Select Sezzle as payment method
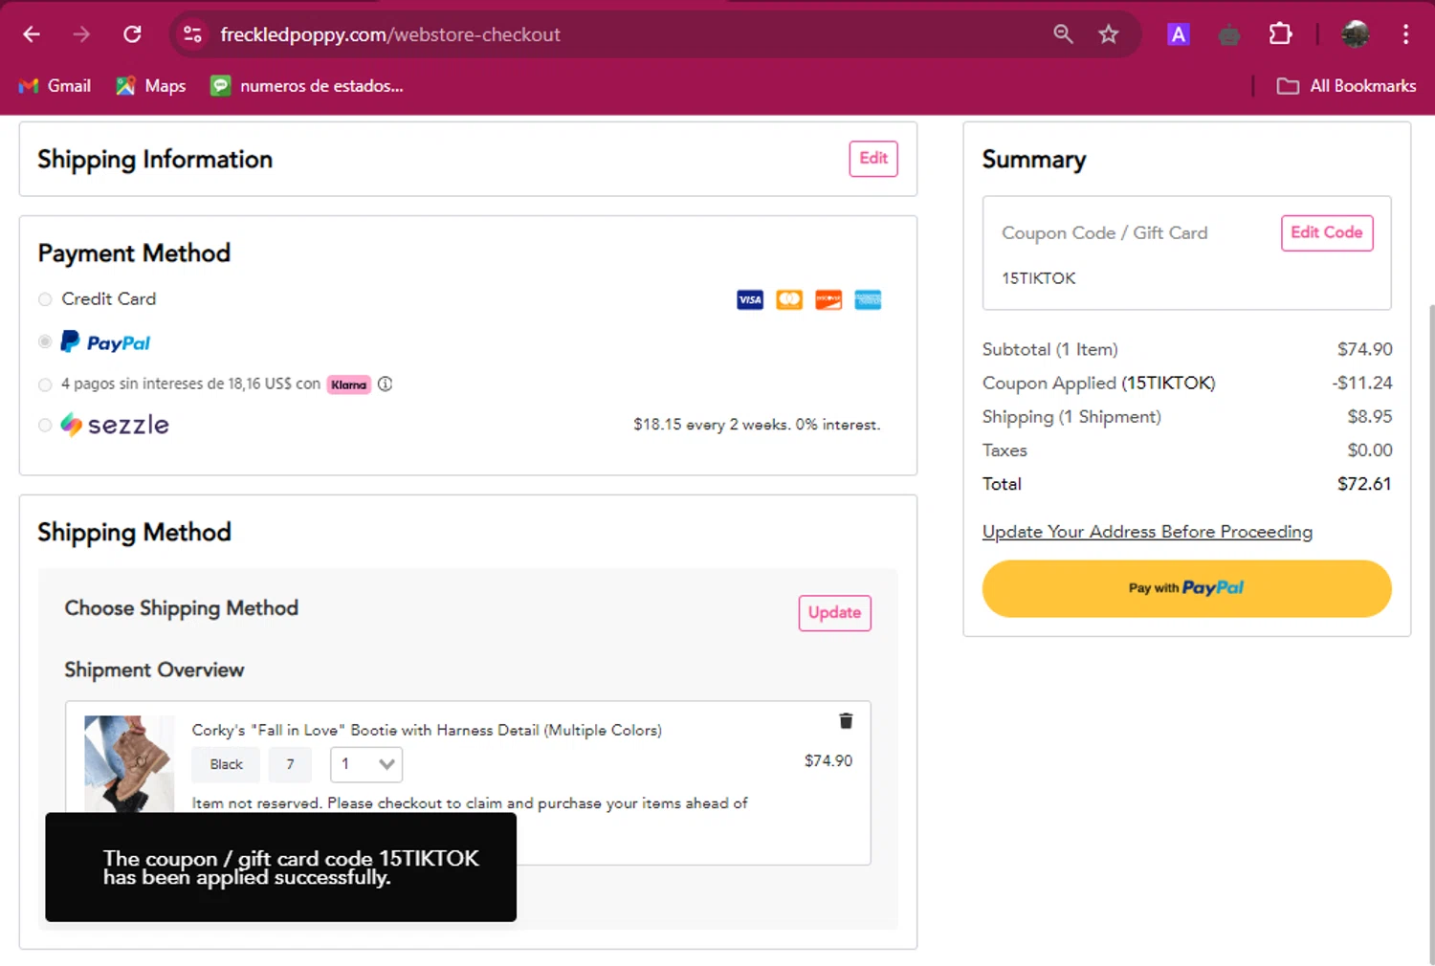 [x=45, y=425]
